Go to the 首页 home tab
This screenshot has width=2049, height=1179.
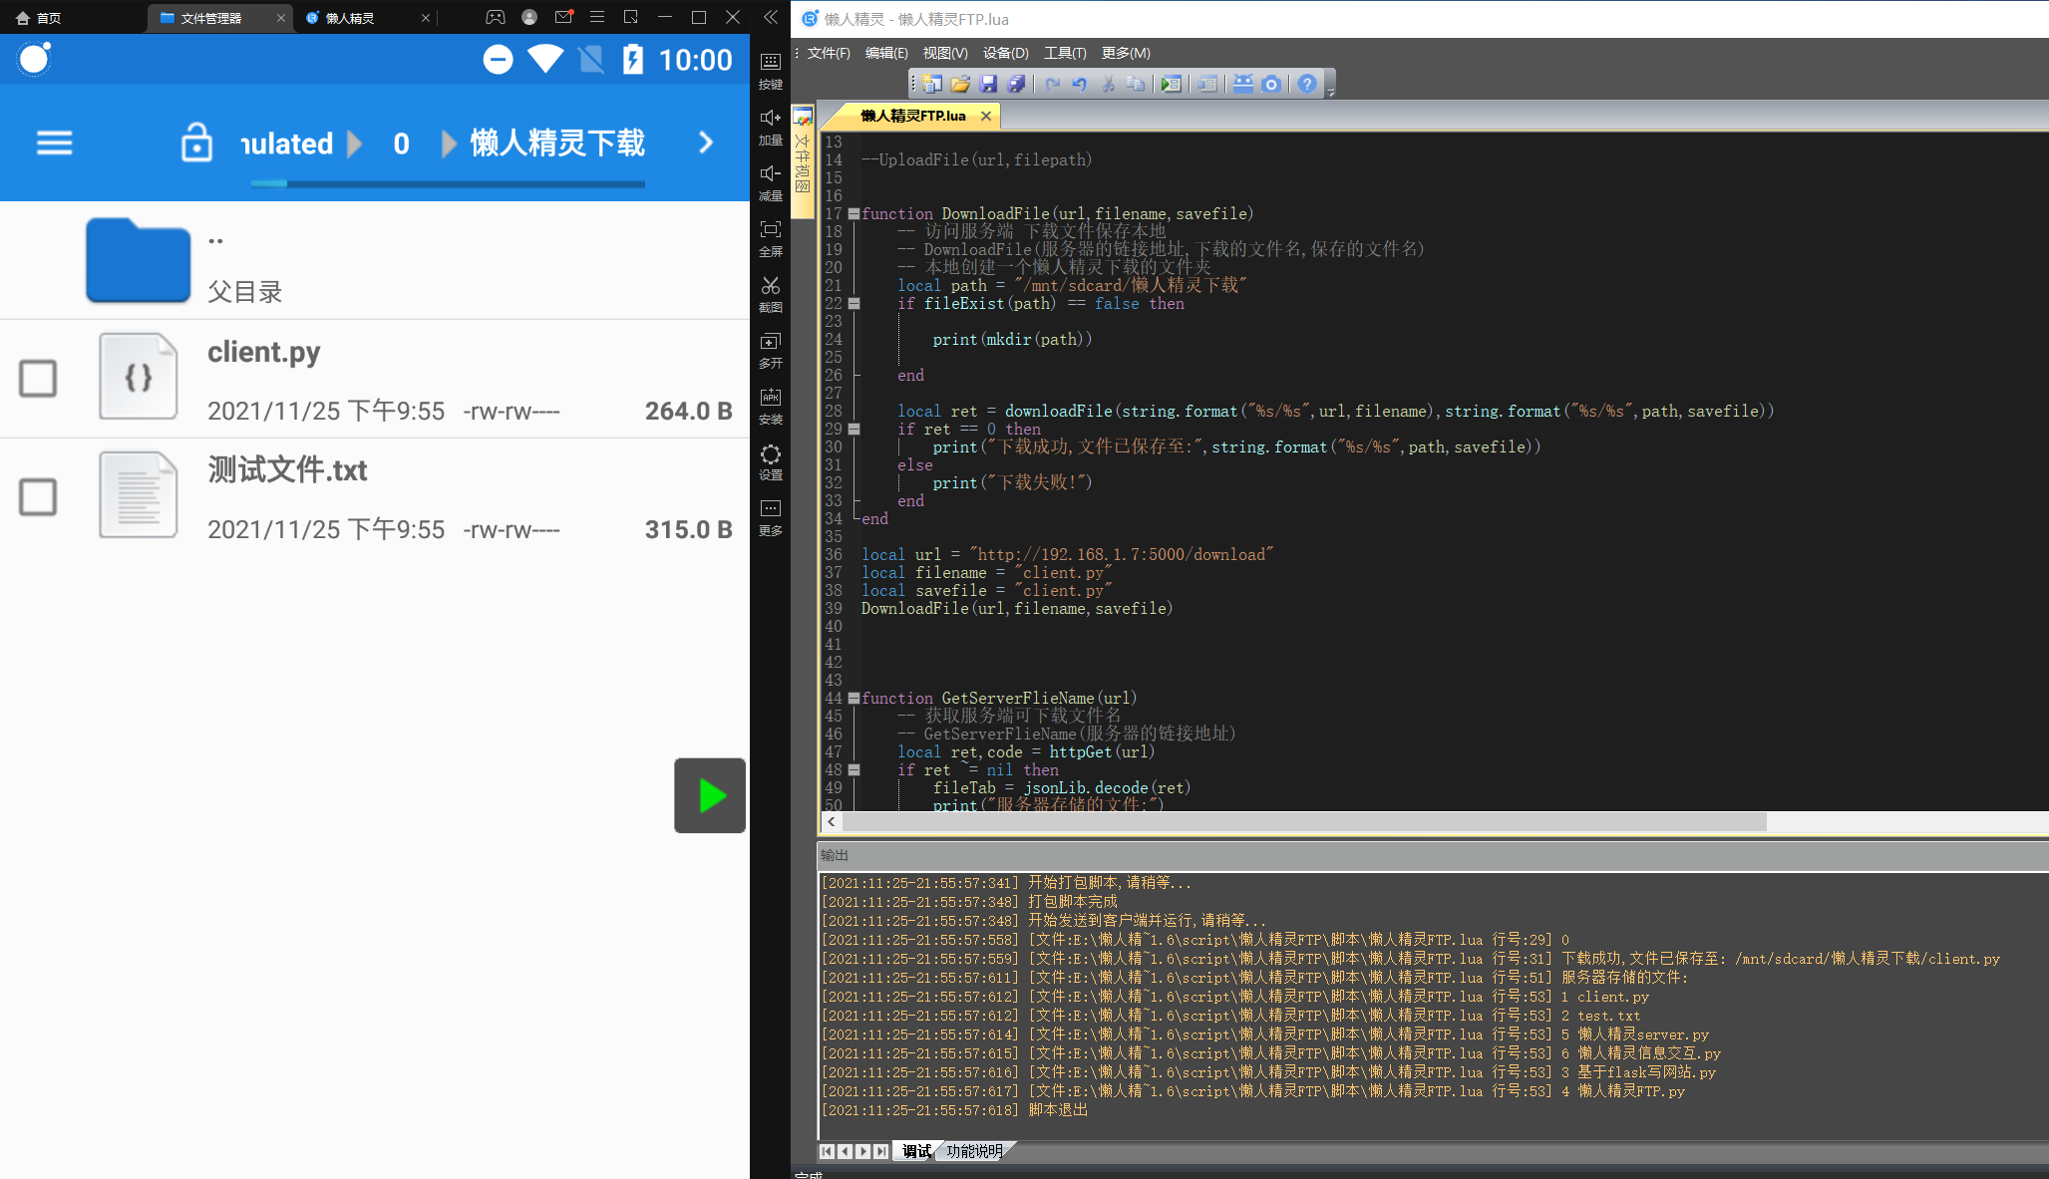coord(39,18)
